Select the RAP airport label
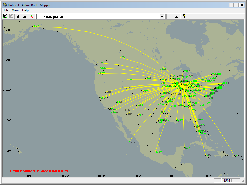247x185 pixels. 149,78
